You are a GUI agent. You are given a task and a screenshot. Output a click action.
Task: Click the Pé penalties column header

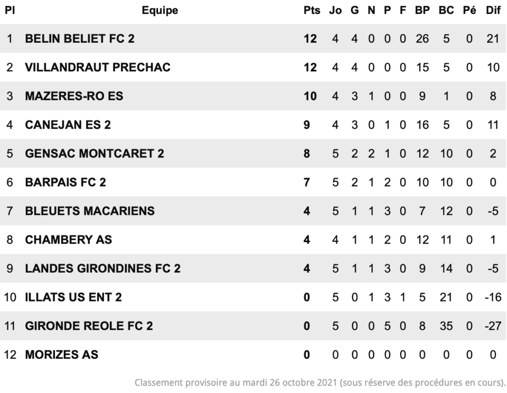coord(469,10)
